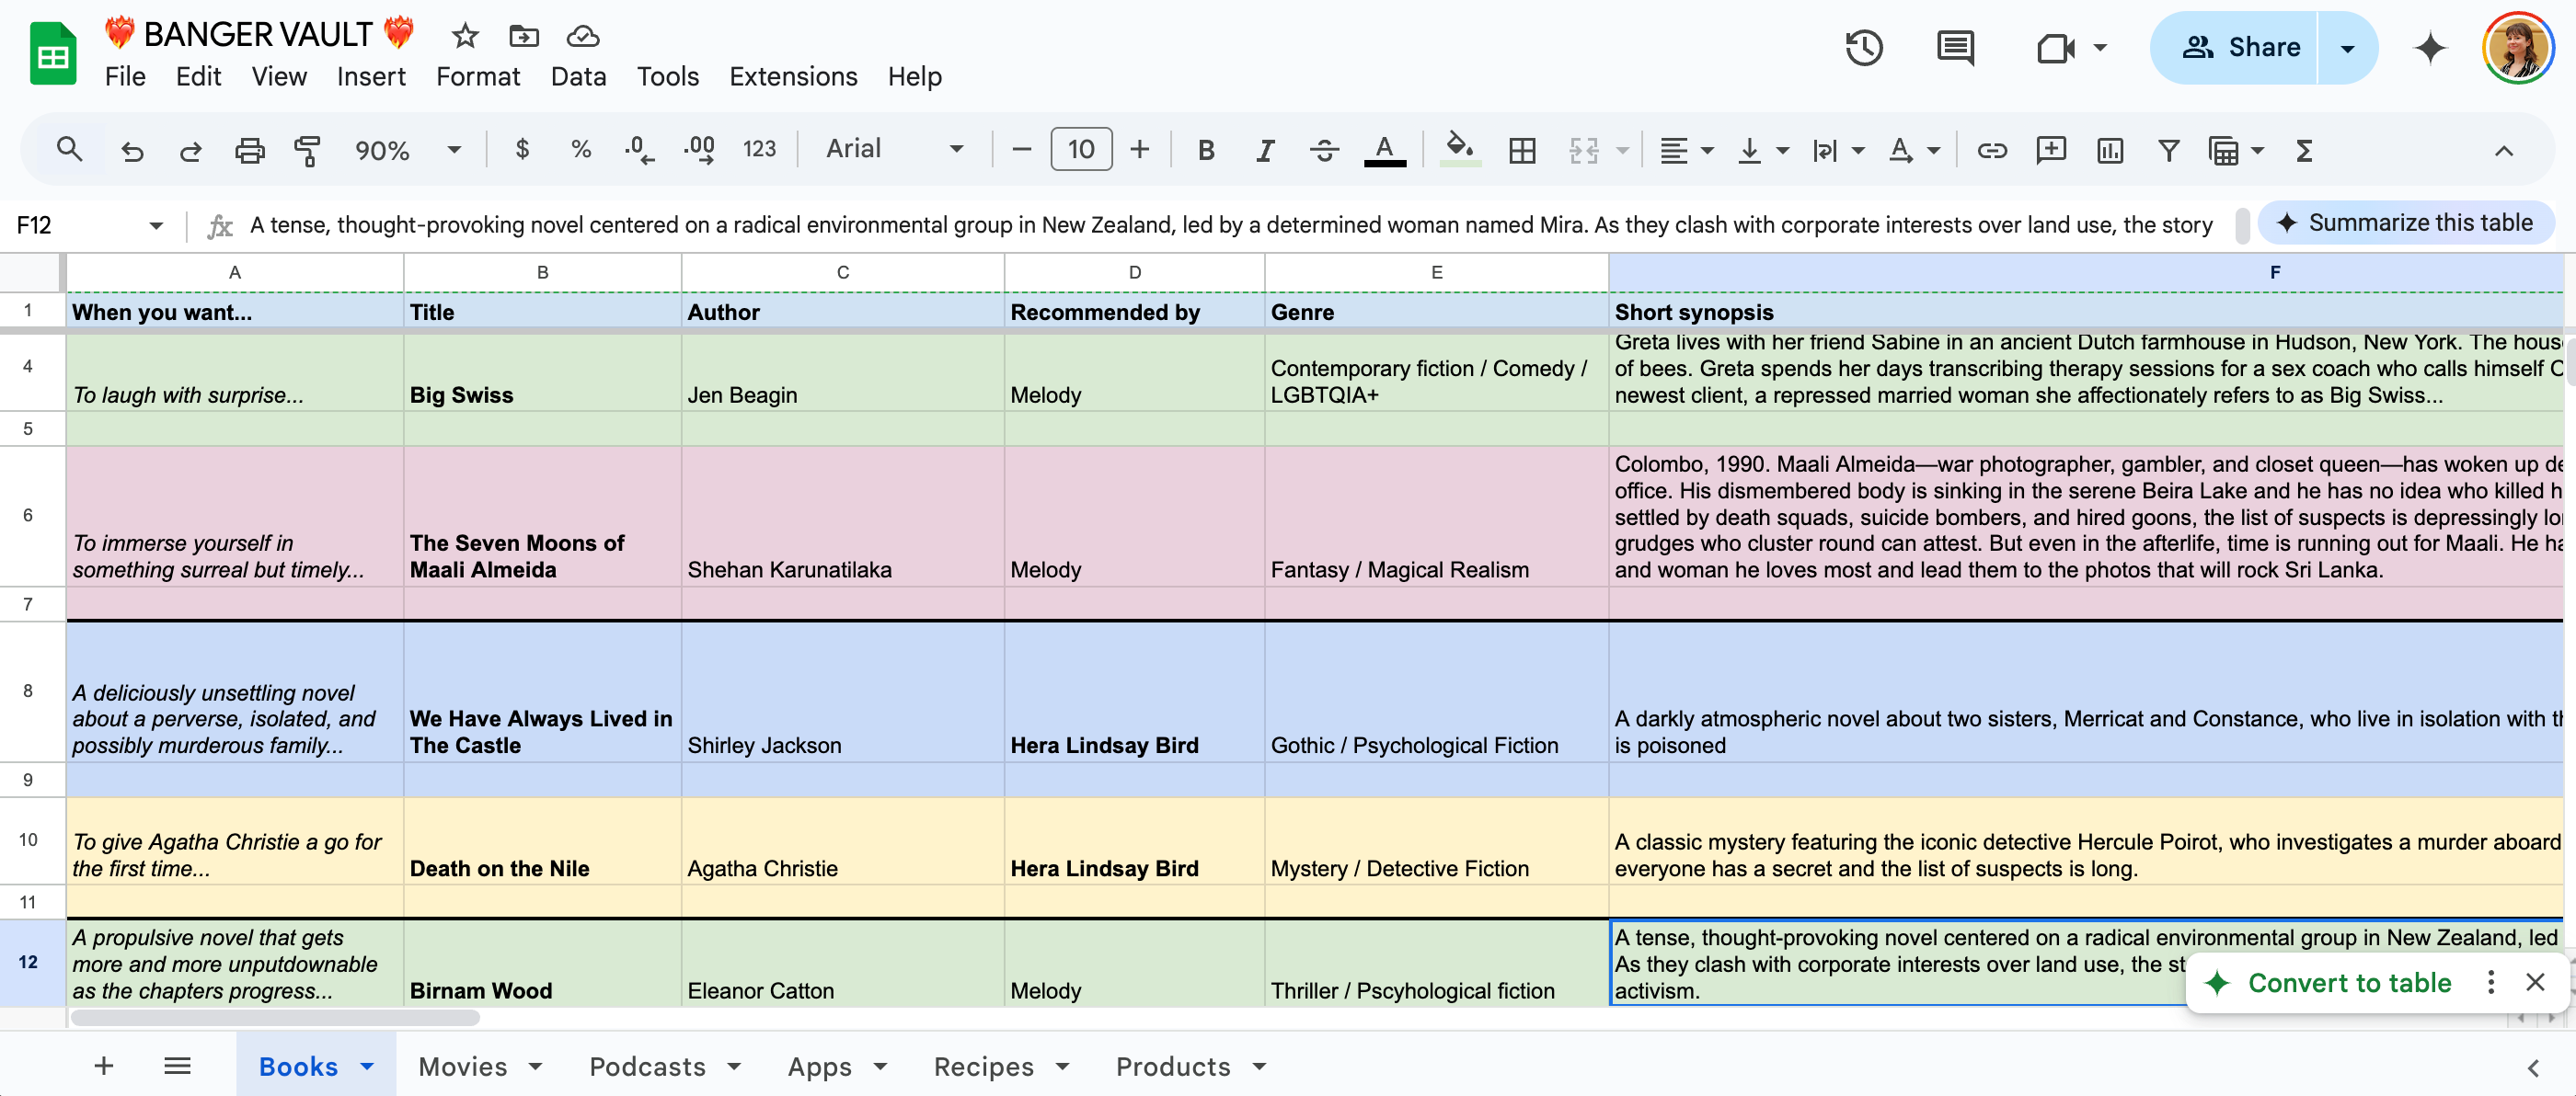Toggle strikethrough formatting
The width and height of the screenshot is (2576, 1096).
click(1324, 150)
